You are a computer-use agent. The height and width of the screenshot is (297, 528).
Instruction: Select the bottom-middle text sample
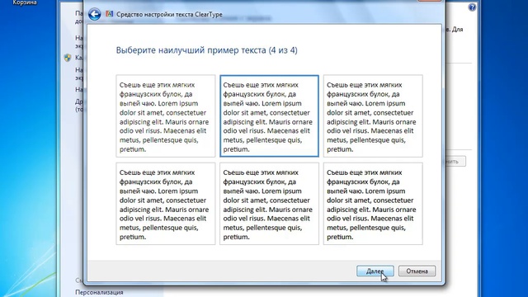coord(270,204)
